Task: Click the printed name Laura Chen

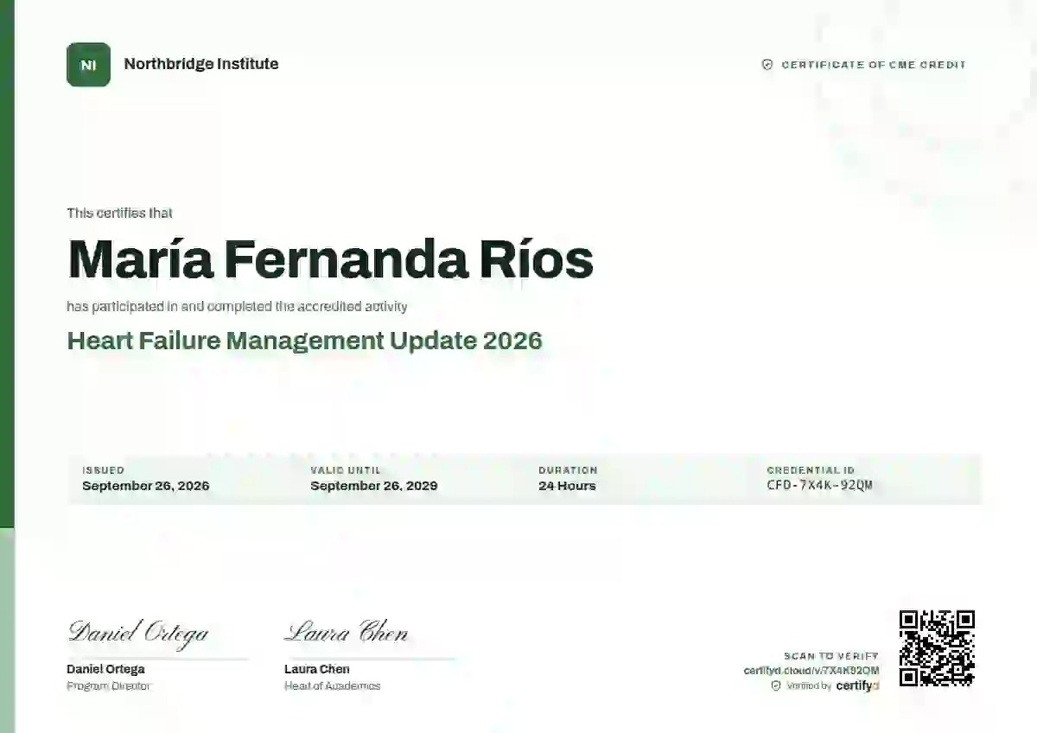Action: click(x=317, y=669)
